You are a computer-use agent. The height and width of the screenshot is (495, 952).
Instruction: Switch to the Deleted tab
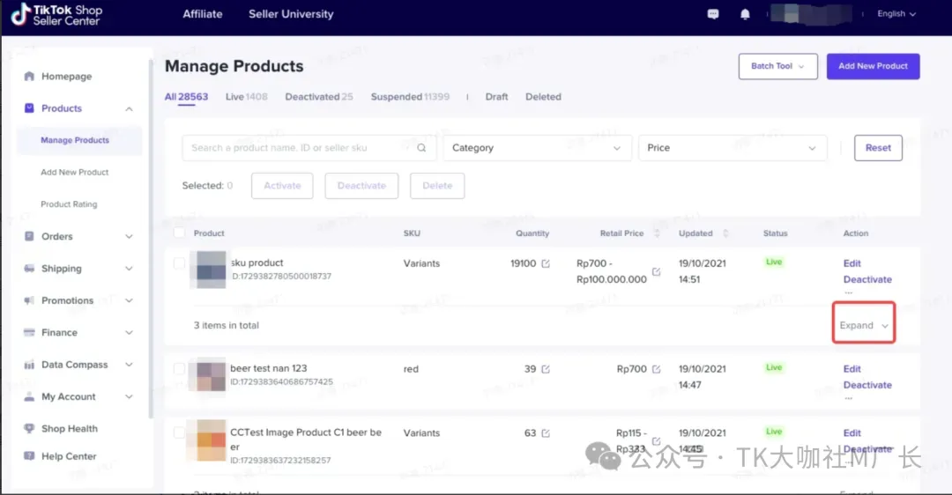click(543, 97)
